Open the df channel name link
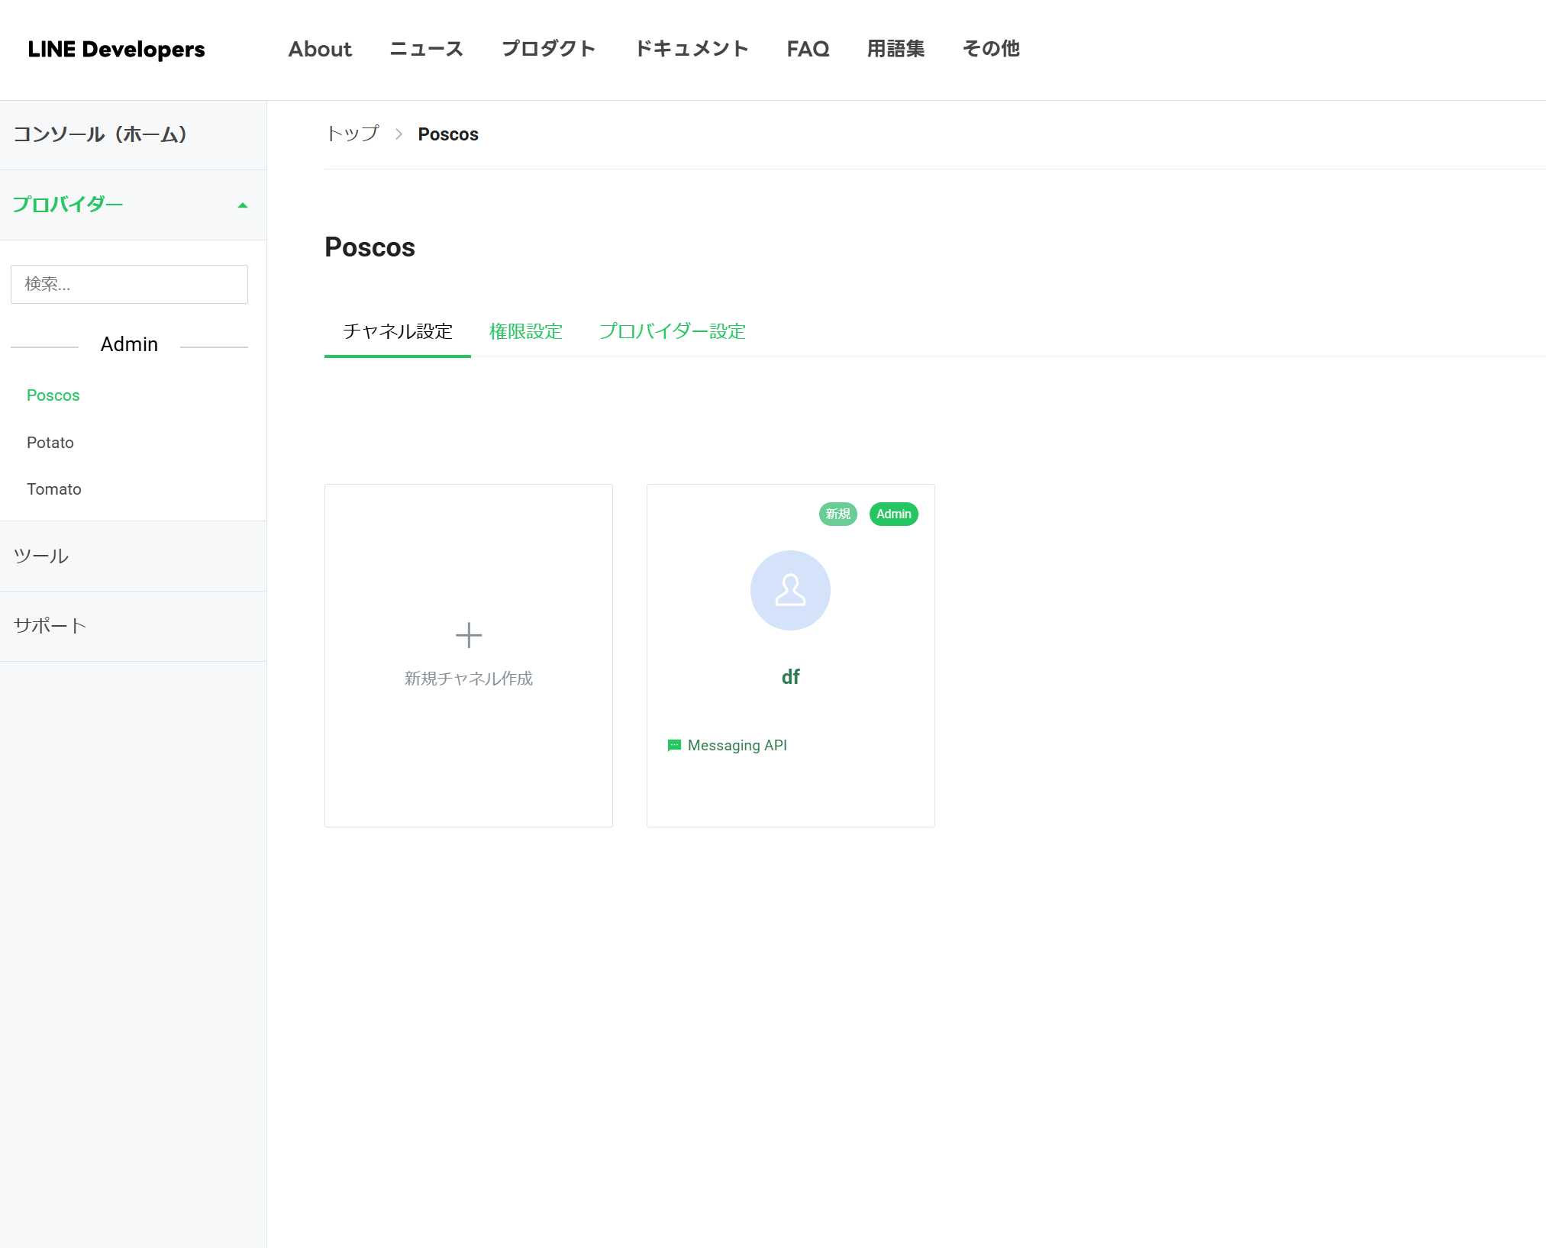The image size is (1546, 1248). 790,676
